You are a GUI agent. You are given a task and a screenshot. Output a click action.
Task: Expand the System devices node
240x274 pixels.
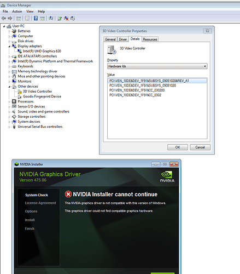(9, 122)
